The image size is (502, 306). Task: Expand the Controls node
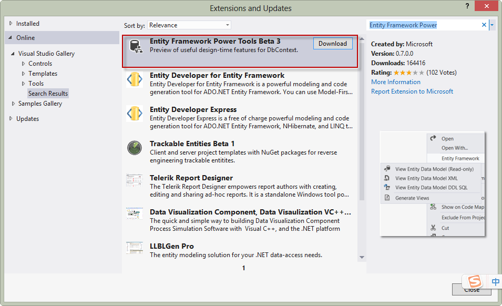click(23, 64)
